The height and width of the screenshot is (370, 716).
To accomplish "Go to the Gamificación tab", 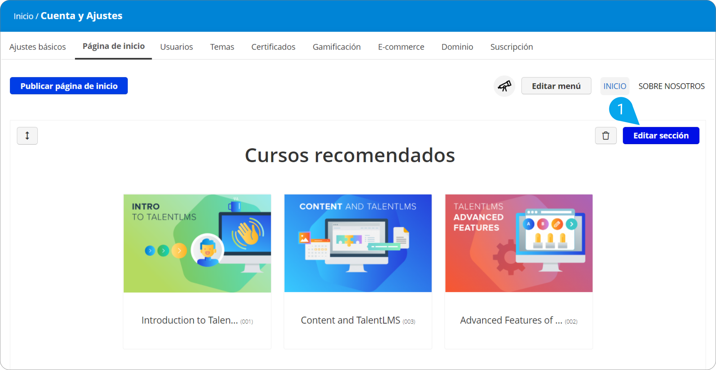I will (337, 47).
